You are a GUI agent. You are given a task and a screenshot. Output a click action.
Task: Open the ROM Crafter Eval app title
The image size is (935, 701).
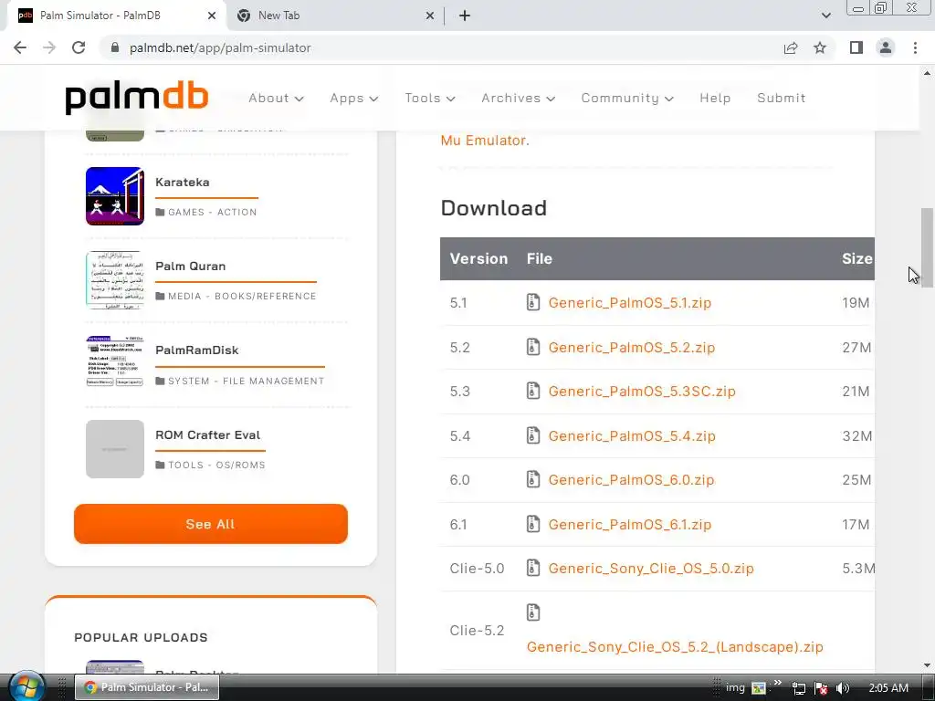tap(207, 435)
